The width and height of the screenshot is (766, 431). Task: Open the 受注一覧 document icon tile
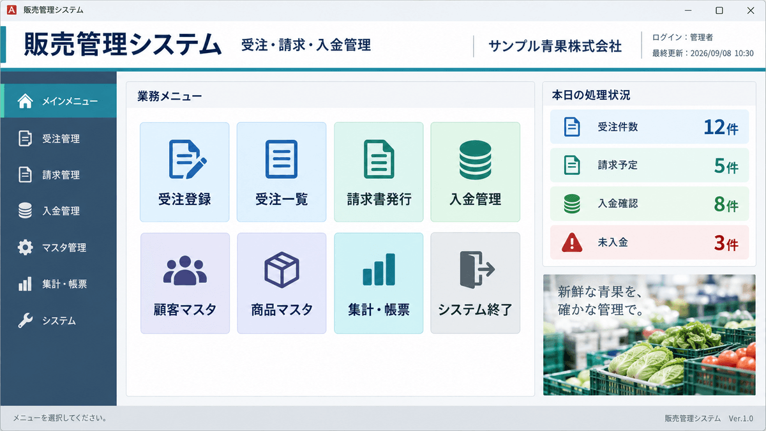282,172
